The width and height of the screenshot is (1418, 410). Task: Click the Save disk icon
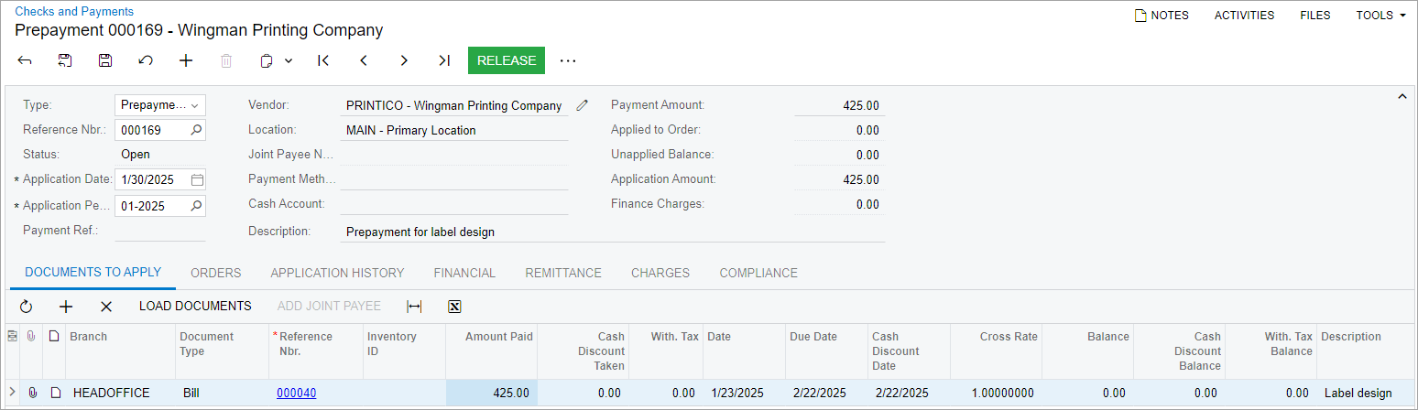(105, 60)
